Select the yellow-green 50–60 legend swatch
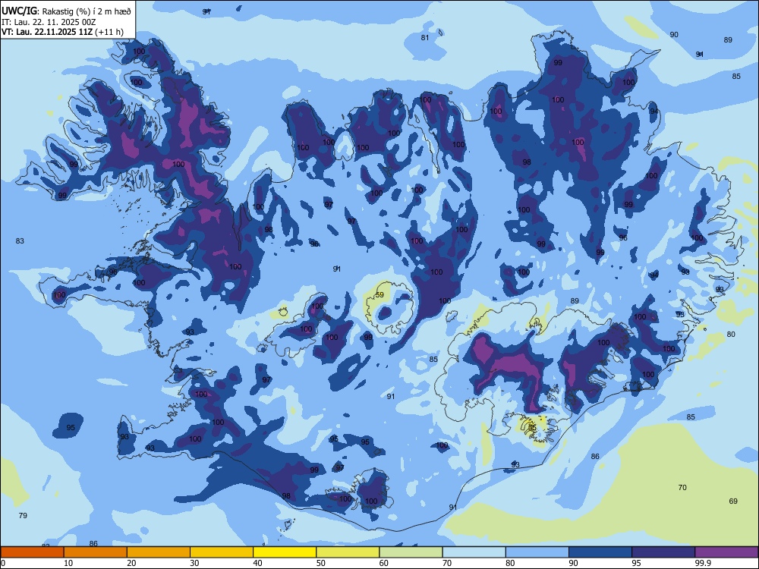 pyautogui.click(x=348, y=552)
